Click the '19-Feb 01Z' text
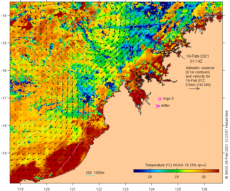Screen dimensions: 230x191 coord(195,81)
